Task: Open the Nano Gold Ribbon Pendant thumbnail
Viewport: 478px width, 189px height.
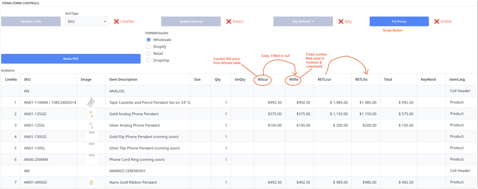Action: click(x=91, y=182)
